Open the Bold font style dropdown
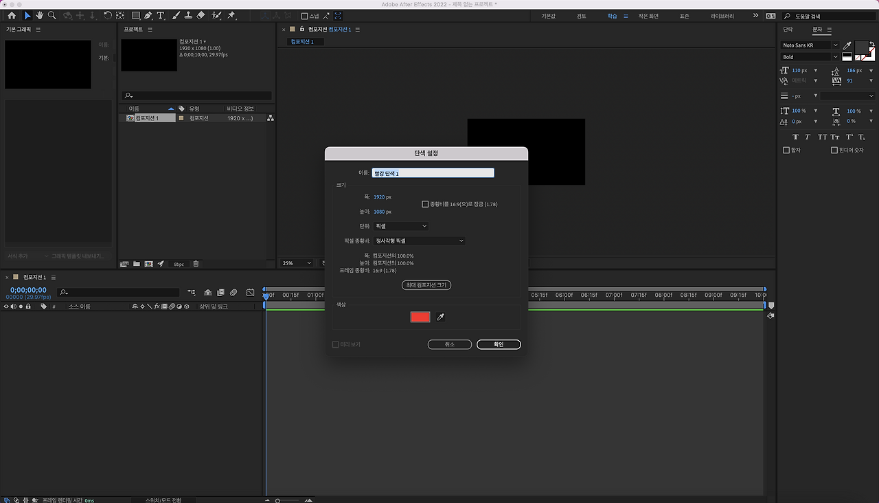The image size is (879, 503). pos(810,57)
